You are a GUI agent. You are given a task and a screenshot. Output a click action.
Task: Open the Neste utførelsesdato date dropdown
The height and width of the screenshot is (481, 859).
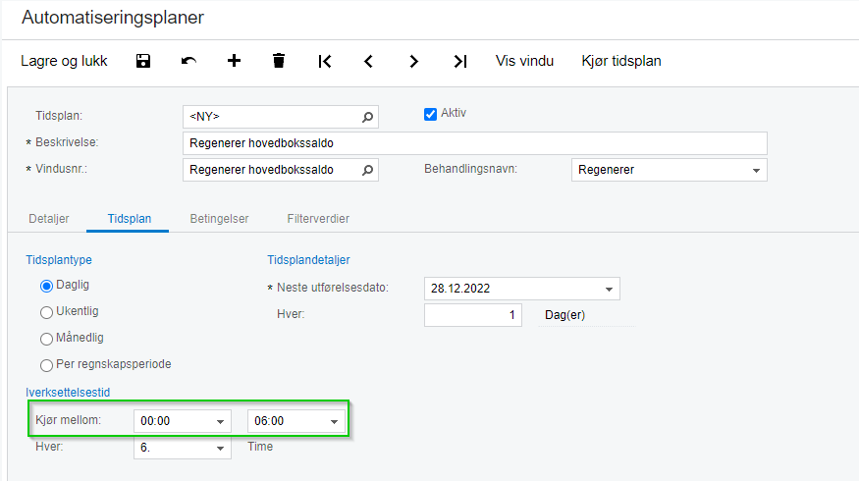click(609, 290)
